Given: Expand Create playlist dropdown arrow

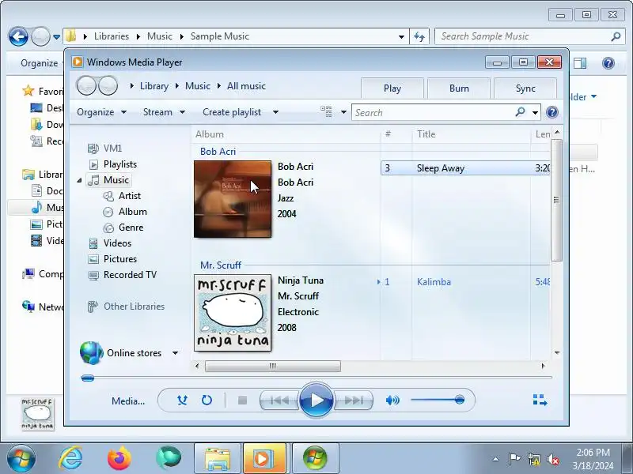Looking at the screenshot, I should point(275,112).
